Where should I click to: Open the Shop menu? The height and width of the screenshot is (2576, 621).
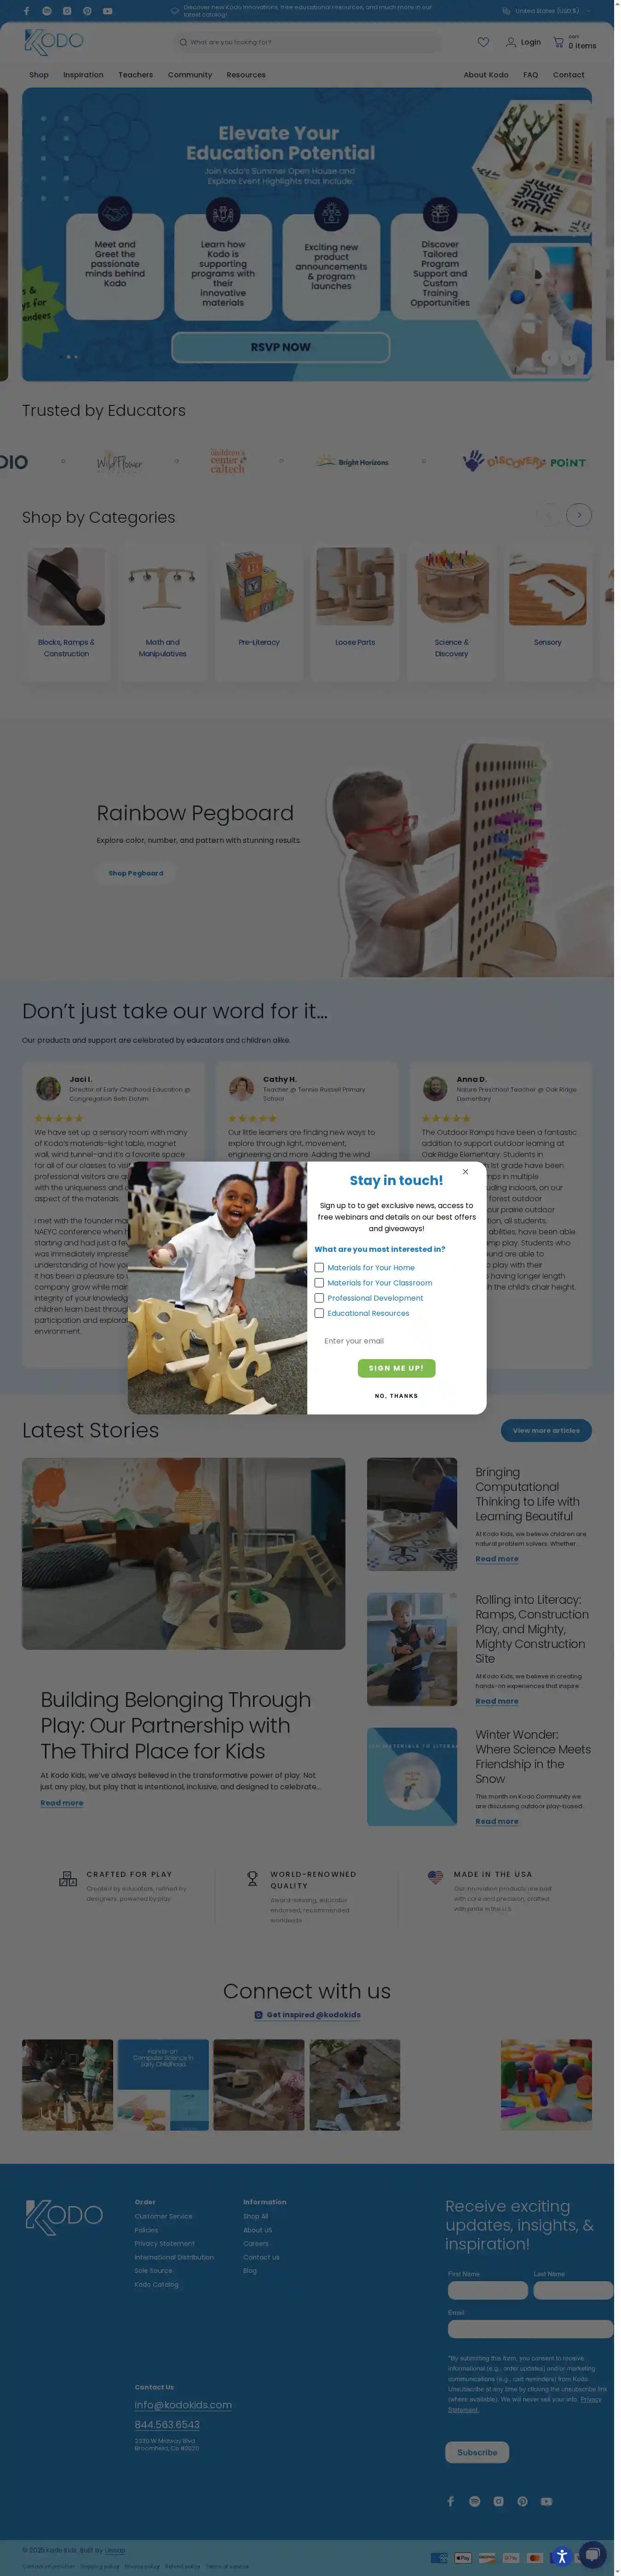tap(39, 75)
